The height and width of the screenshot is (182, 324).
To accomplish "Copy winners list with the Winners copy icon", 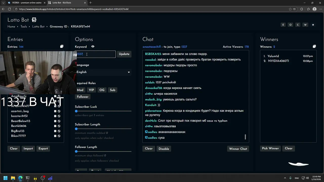I will [314, 47].
